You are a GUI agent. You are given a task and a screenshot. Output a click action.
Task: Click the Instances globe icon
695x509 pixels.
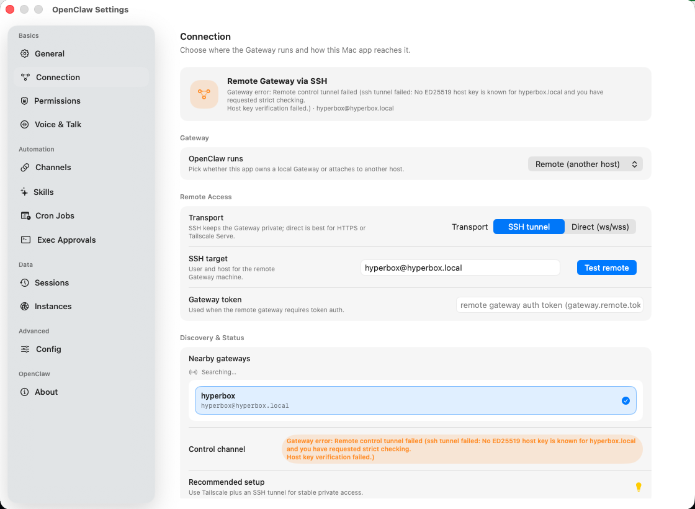pyautogui.click(x=25, y=307)
